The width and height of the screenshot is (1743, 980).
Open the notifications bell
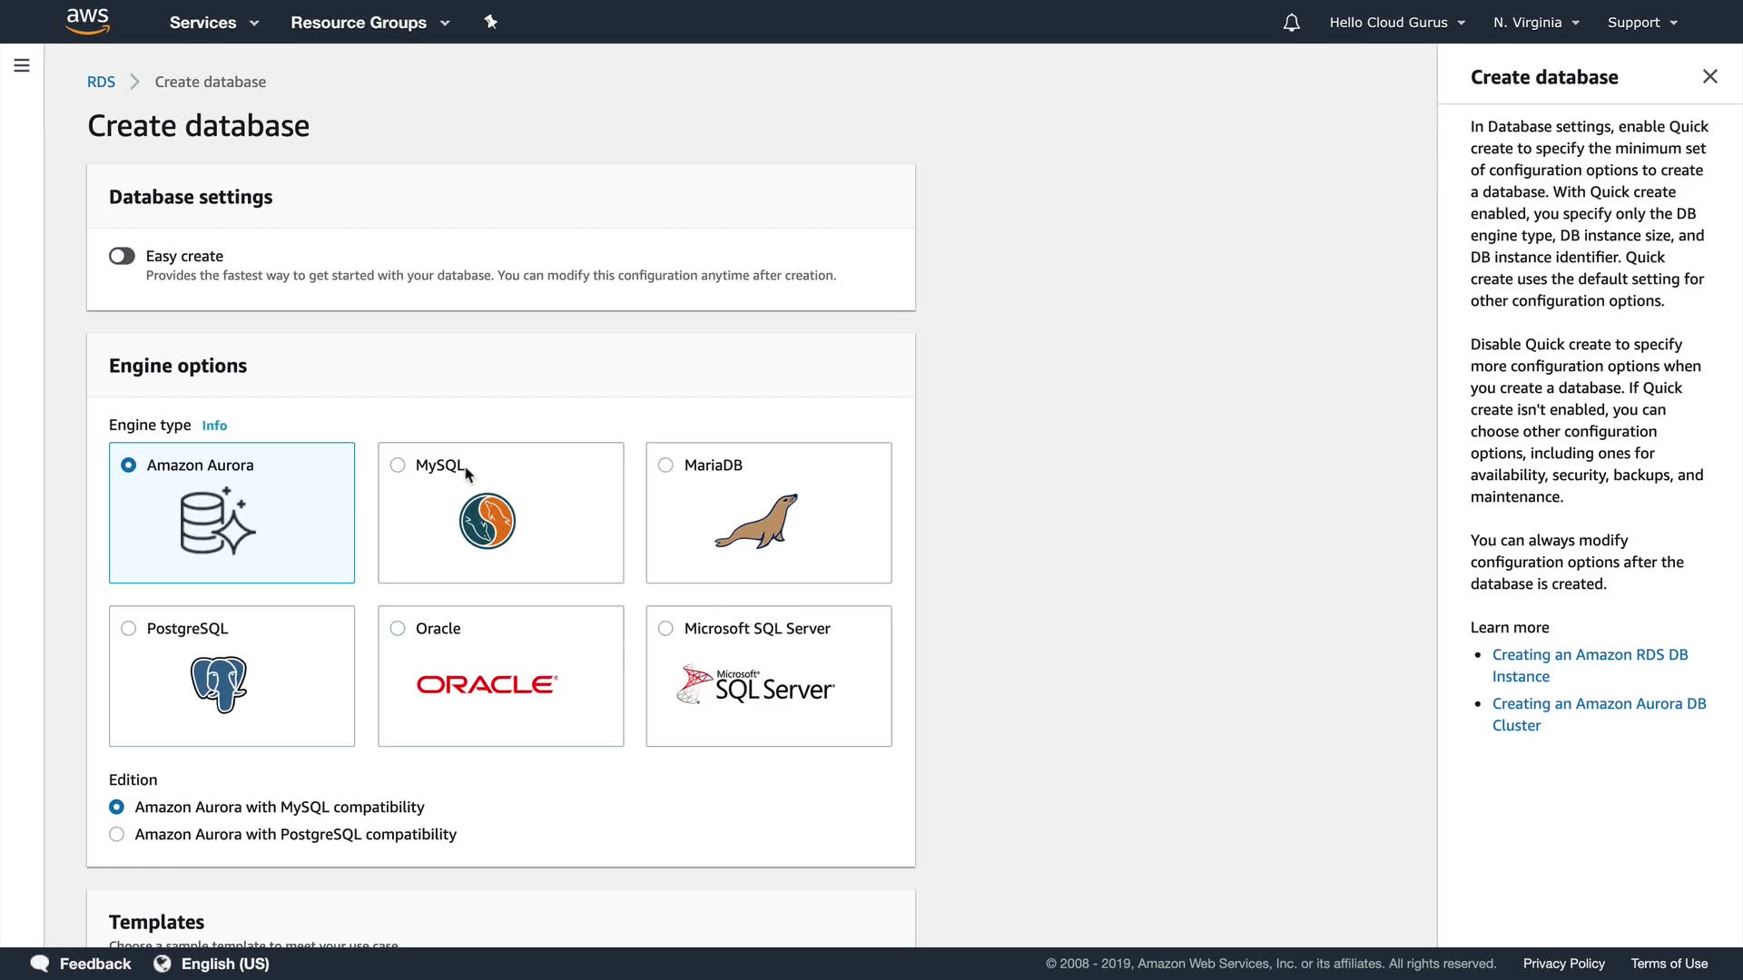coord(1291,23)
